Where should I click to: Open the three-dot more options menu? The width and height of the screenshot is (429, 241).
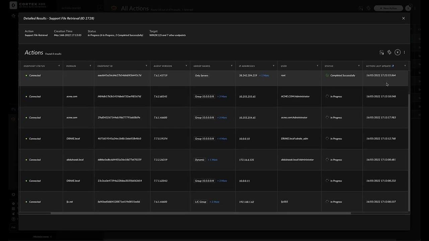click(x=405, y=53)
